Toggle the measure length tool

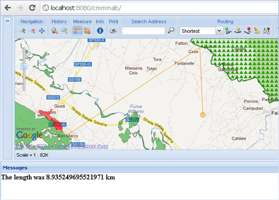(x=77, y=31)
